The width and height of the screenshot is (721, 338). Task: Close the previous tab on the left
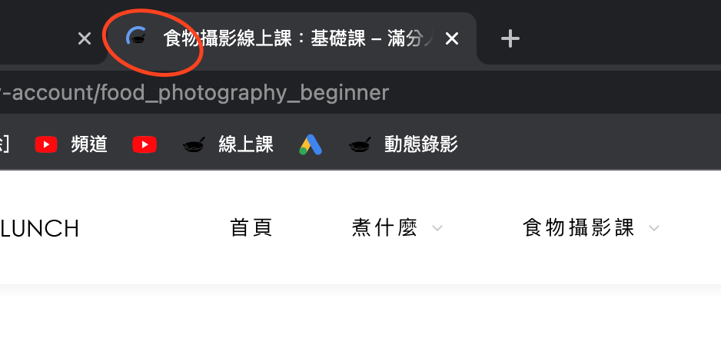coord(84,39)
